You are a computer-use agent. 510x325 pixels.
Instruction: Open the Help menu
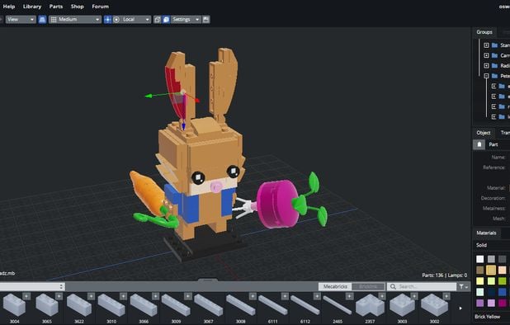(x=9, y=7)
